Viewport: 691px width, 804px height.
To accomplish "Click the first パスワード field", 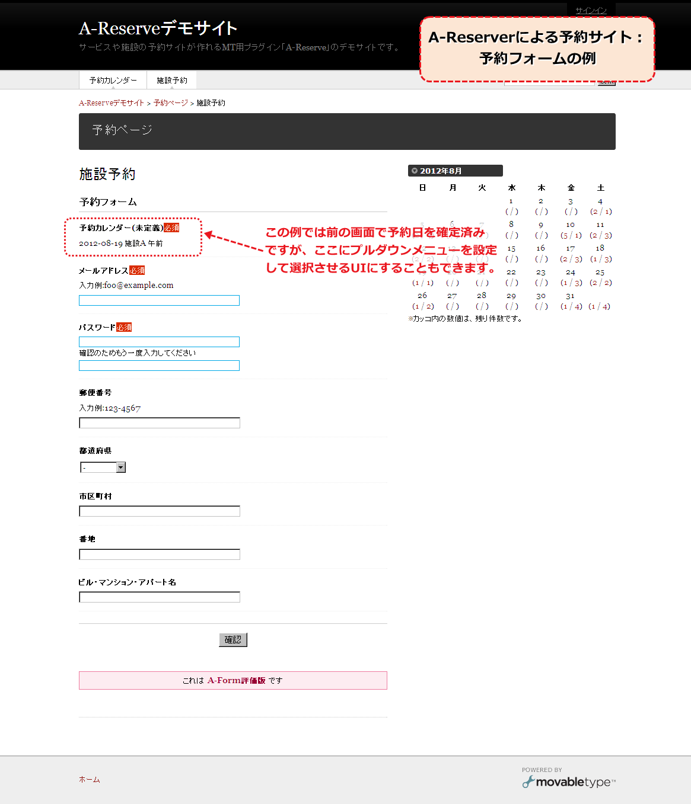I will (x=159, y=342).
